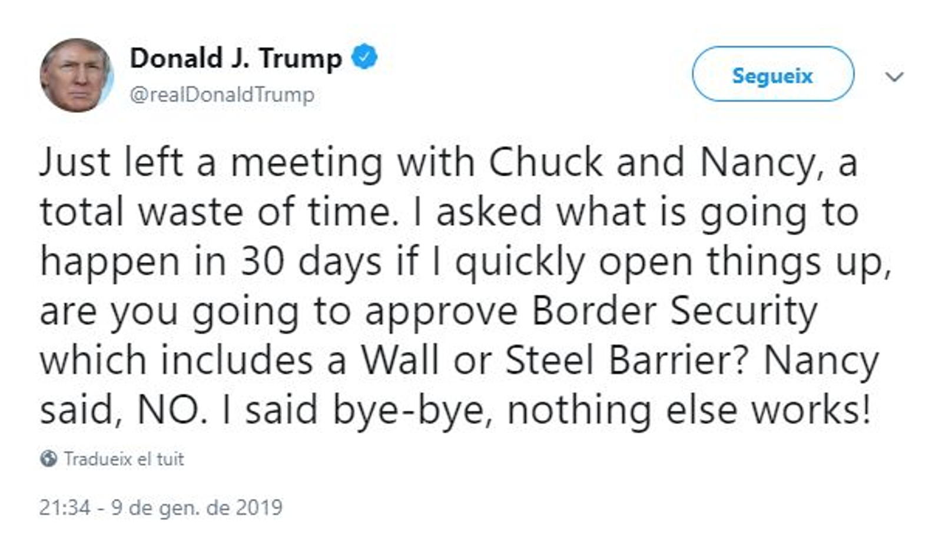Click the word "Wall" in the tweet

(x=400, y=360)
